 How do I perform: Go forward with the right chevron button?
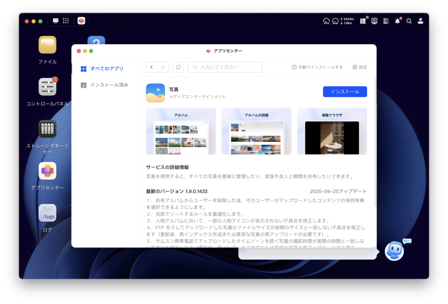[x=163, y=67]
